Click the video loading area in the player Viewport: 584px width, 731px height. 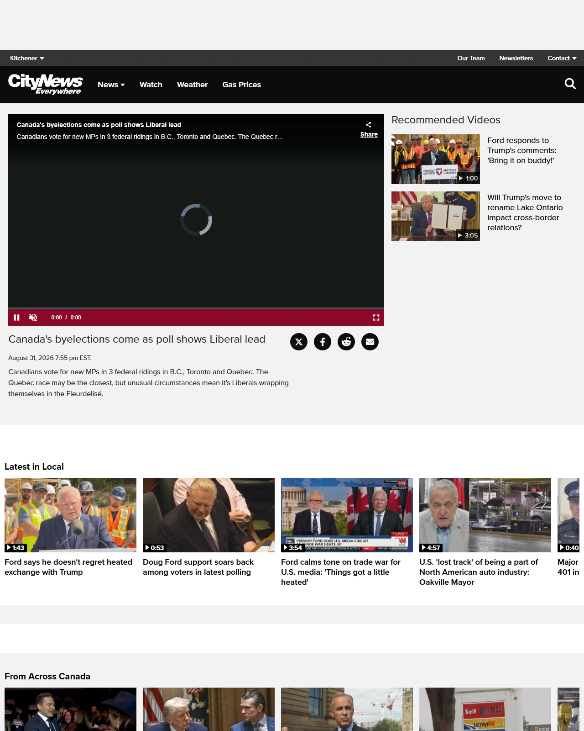[196, 220]
